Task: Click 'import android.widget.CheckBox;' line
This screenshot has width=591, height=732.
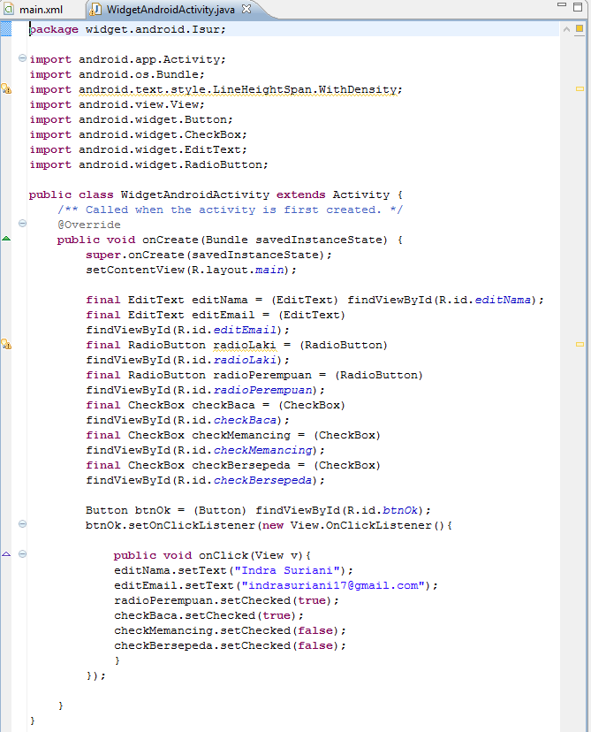Action: [x=138, y=134]
